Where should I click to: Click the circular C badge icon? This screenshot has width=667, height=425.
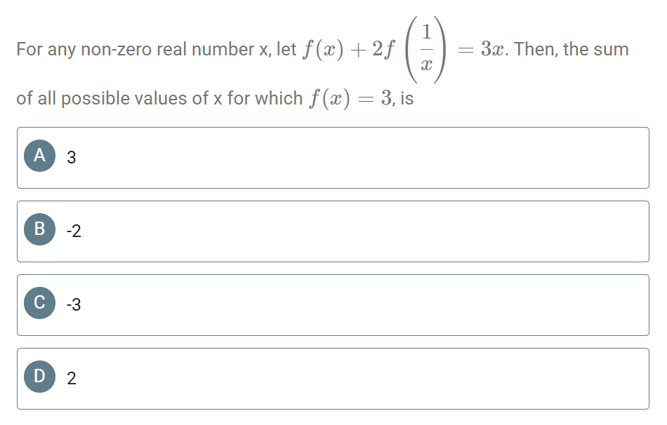point(39,304)
